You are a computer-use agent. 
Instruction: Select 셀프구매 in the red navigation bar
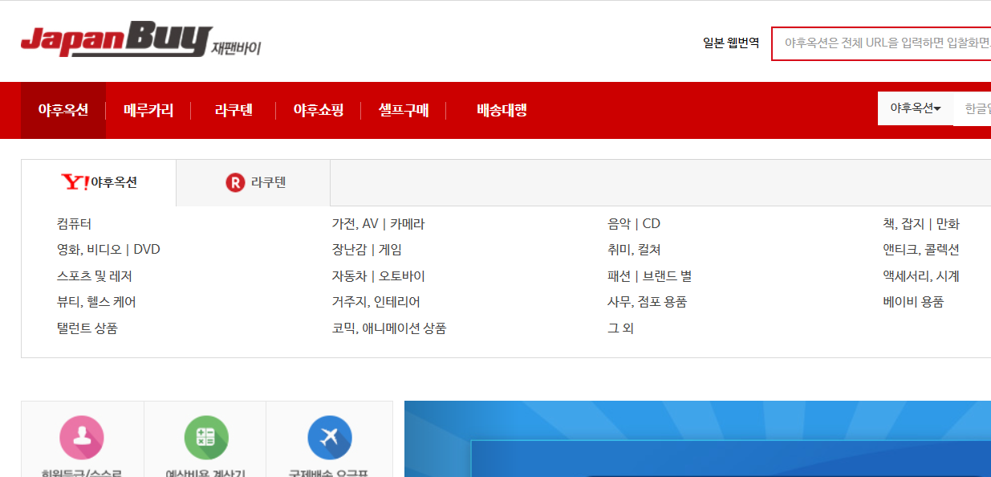(404, 110)
